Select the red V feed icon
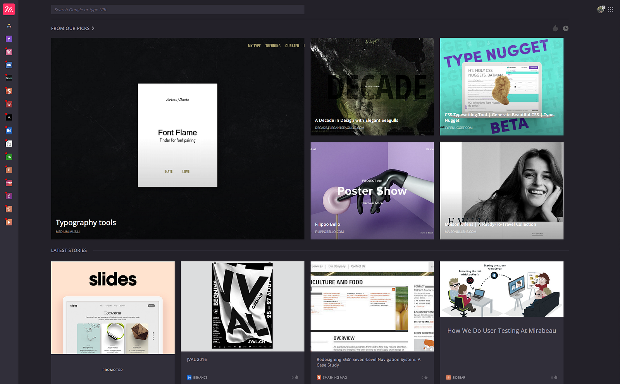620x384 pixels. [x=9, y=104]
